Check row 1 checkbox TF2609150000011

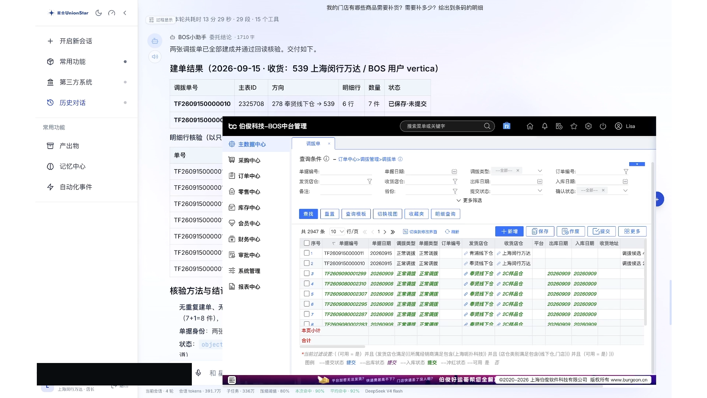tap(306, 253)
